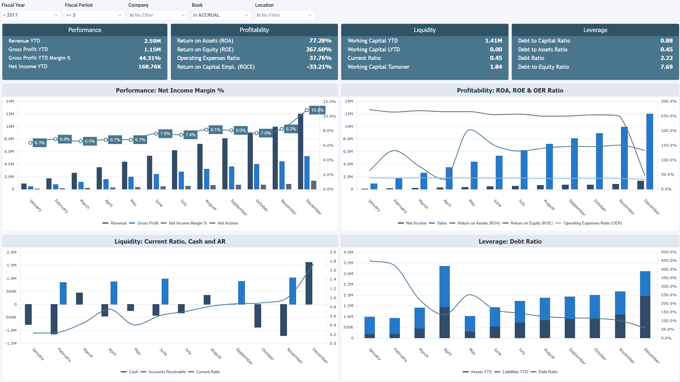Open the Fiscal Period filter dropdown
Viewport: 680px width, 382px height.
(94, 15)
